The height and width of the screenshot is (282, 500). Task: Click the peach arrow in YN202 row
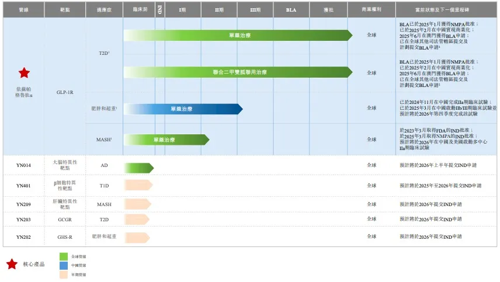[x=138, y=236]
